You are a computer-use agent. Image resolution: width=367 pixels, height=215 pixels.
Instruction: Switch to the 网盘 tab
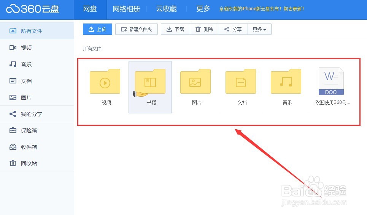click(x=90, y=9)
